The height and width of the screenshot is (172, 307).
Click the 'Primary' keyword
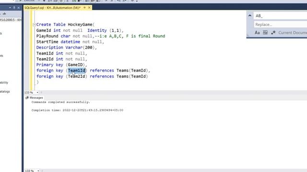(x=45, y=65)
